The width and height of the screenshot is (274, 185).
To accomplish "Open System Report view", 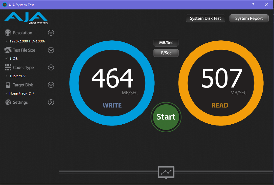I will coord(249,18).
